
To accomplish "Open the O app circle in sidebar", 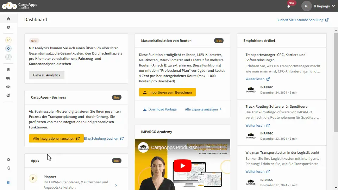I will click(x=8, y=49).
